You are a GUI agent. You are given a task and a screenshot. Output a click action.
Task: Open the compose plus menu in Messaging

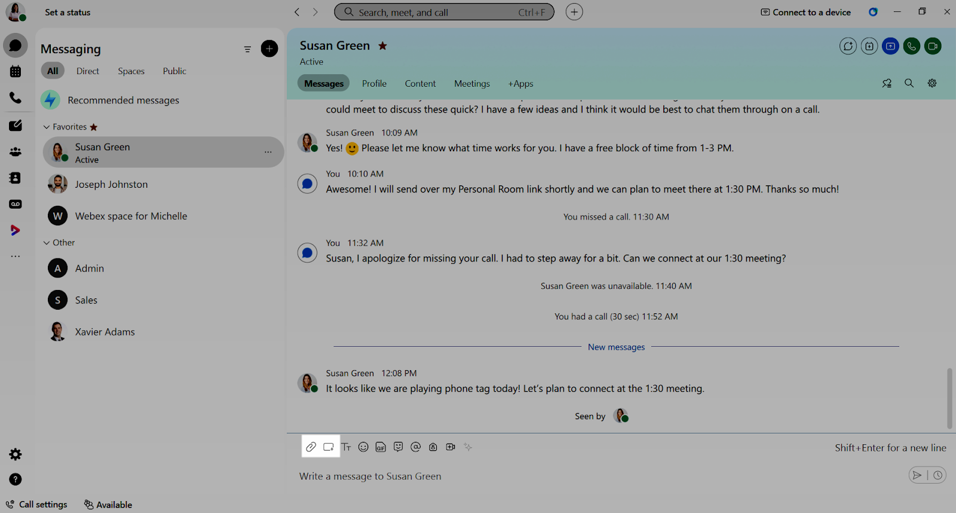[269, 48]
